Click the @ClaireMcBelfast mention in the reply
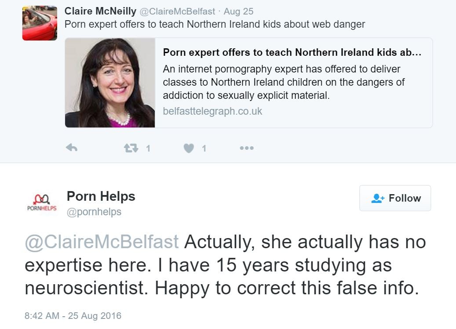The width and height of the screenshot is (456, 329). (102, 242)
